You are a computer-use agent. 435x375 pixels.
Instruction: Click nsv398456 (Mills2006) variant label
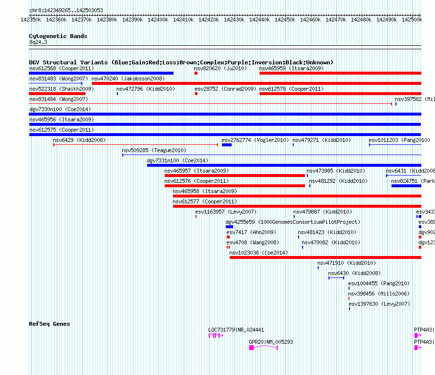pyautogui.click(x=379, y=294)
